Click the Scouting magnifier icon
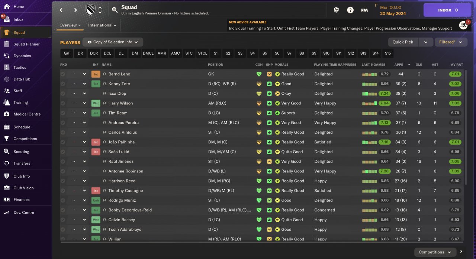Image resolution: width=476 pixels, height=259 pixels. 6,152
